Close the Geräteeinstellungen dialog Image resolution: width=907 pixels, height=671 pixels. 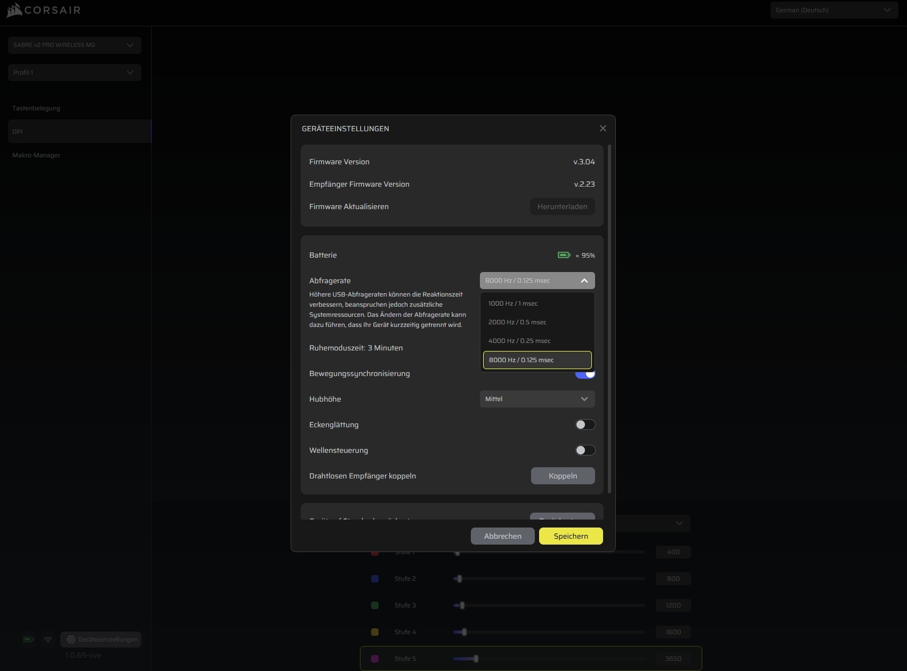click(x=603, y=129)
